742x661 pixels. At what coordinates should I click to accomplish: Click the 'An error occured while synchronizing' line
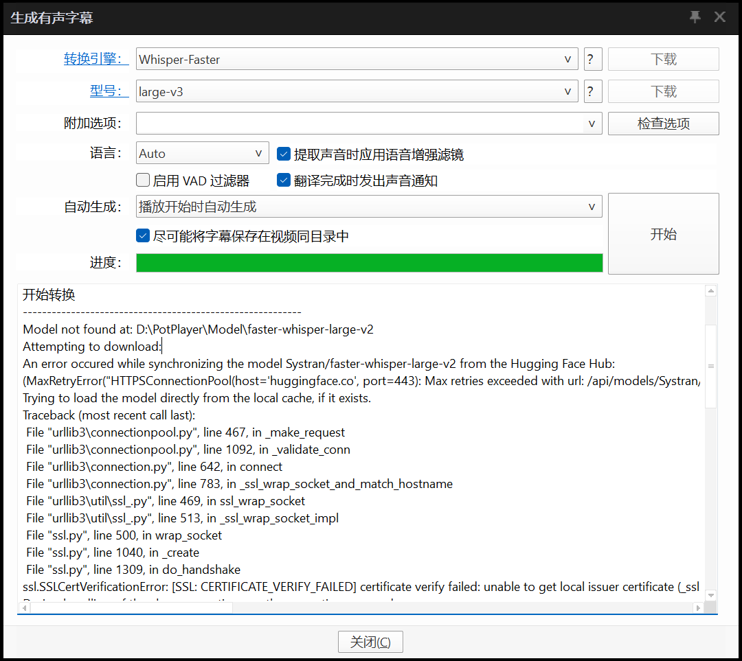tap(319, 364)
